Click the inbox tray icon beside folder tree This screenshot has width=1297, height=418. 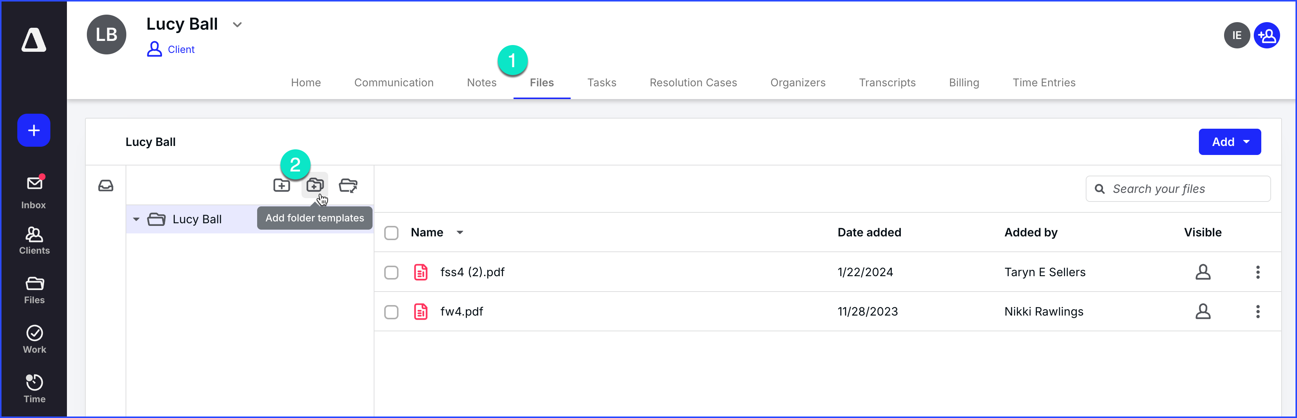pyautogui.click(x=106, y=186)
